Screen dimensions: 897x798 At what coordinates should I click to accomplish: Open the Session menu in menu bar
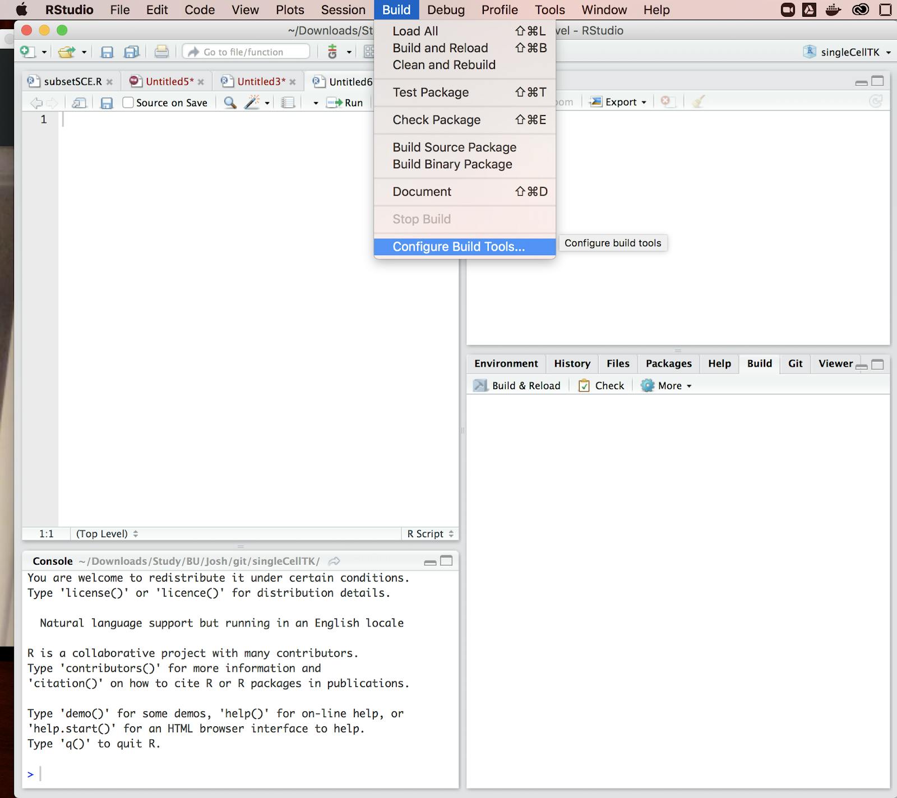coord(343,10)
